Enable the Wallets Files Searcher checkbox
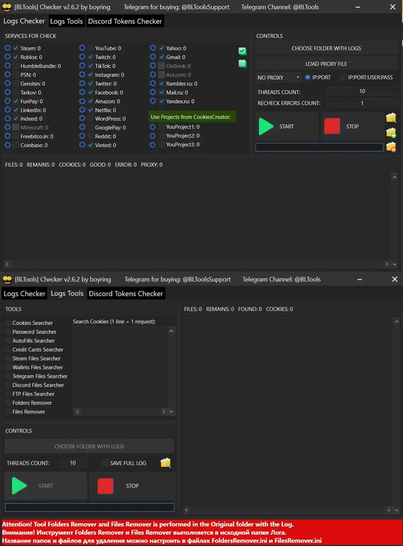Image resolution: width=403 pixels, height=546 pixels. point(8,367)
